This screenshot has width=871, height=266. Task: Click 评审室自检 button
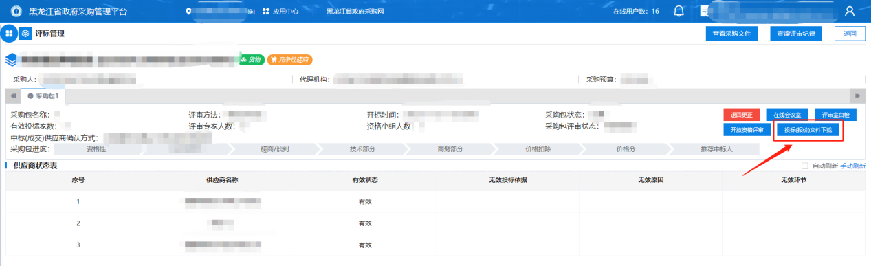point(835,115)
